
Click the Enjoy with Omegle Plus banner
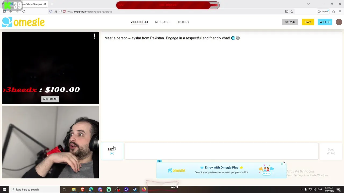pyautogui.click(x=221, y=170)
